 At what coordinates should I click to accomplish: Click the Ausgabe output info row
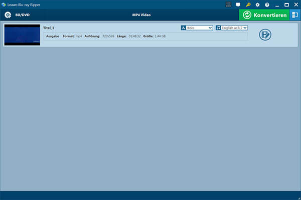pyautogui.click(x=145, y=36)
